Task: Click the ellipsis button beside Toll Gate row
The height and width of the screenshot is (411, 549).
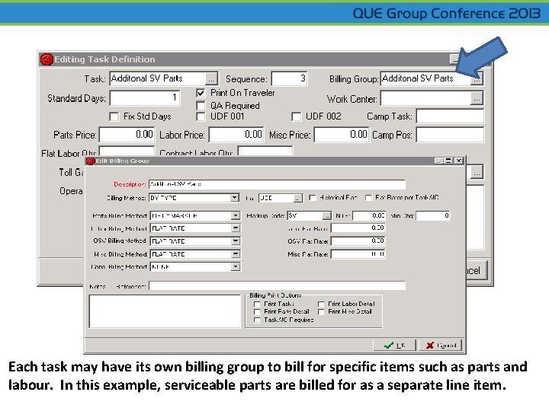Action: click(477, 172)
